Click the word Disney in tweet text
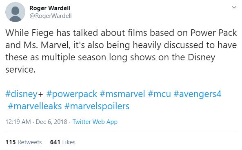The width and height of the screenshot is (242, 150). point(202,57)
